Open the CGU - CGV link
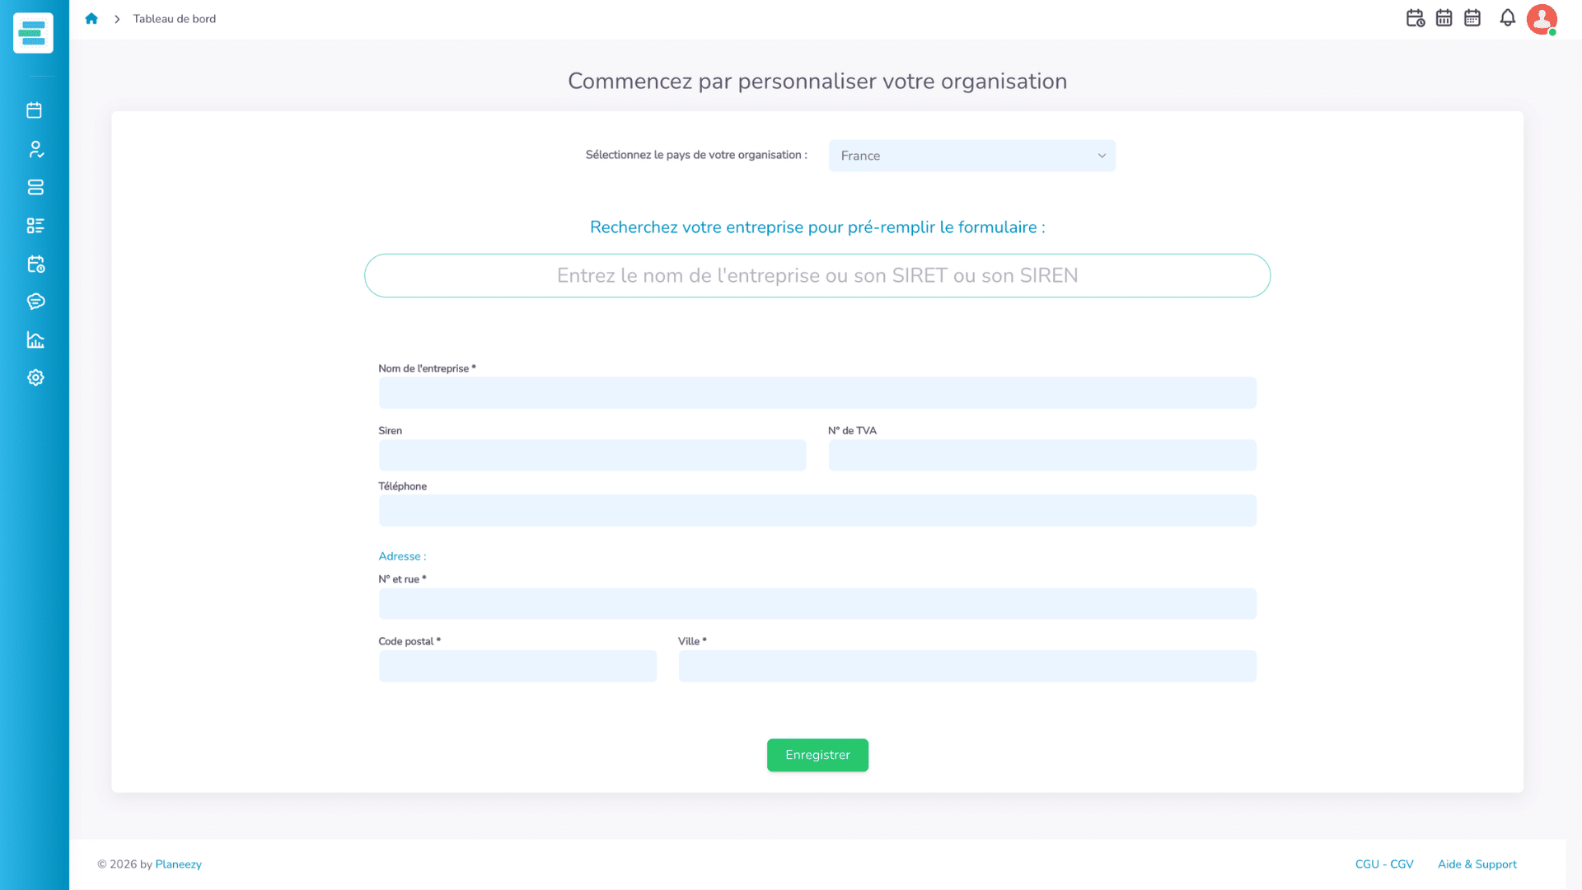 pos(1384,864)
